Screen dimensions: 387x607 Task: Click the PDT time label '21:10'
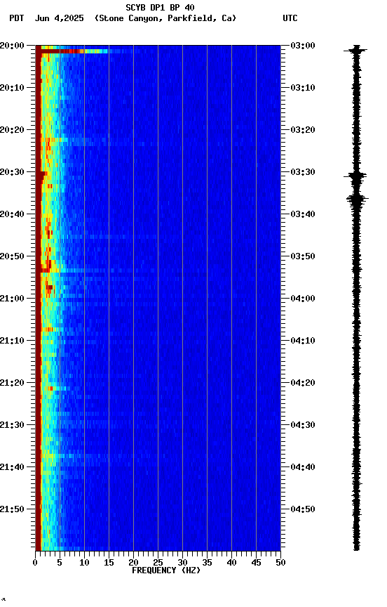(x=12, y=341)
